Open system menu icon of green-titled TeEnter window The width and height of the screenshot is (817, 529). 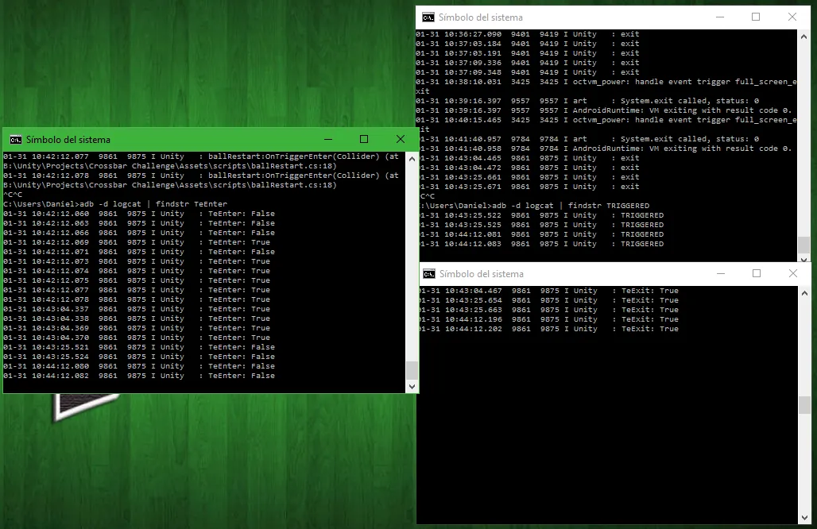(16, 140)
